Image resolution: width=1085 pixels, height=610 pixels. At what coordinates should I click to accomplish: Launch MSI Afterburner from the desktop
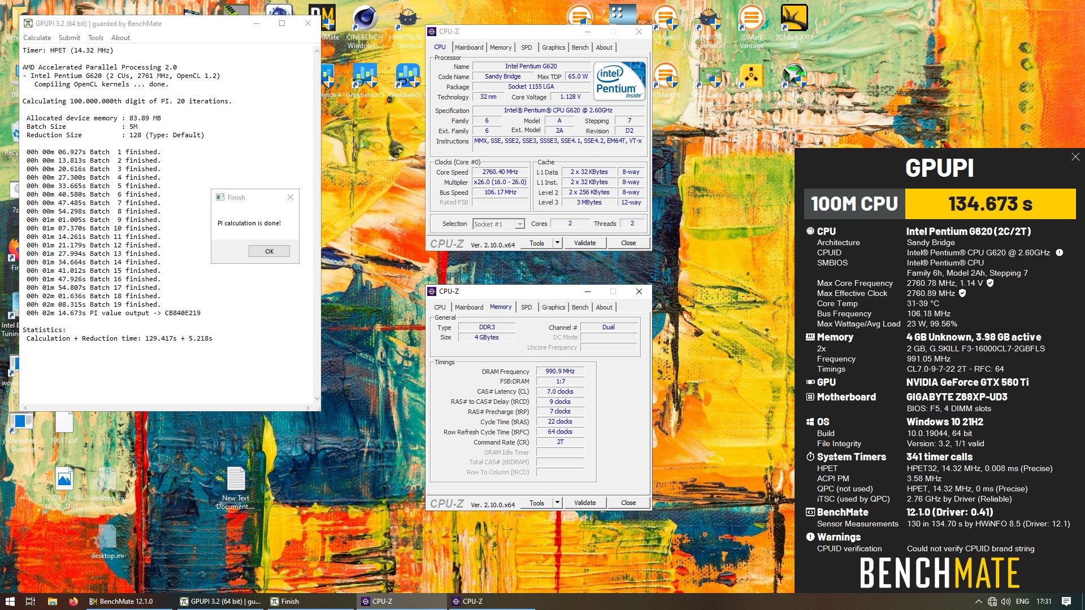[x=794, y=85]
